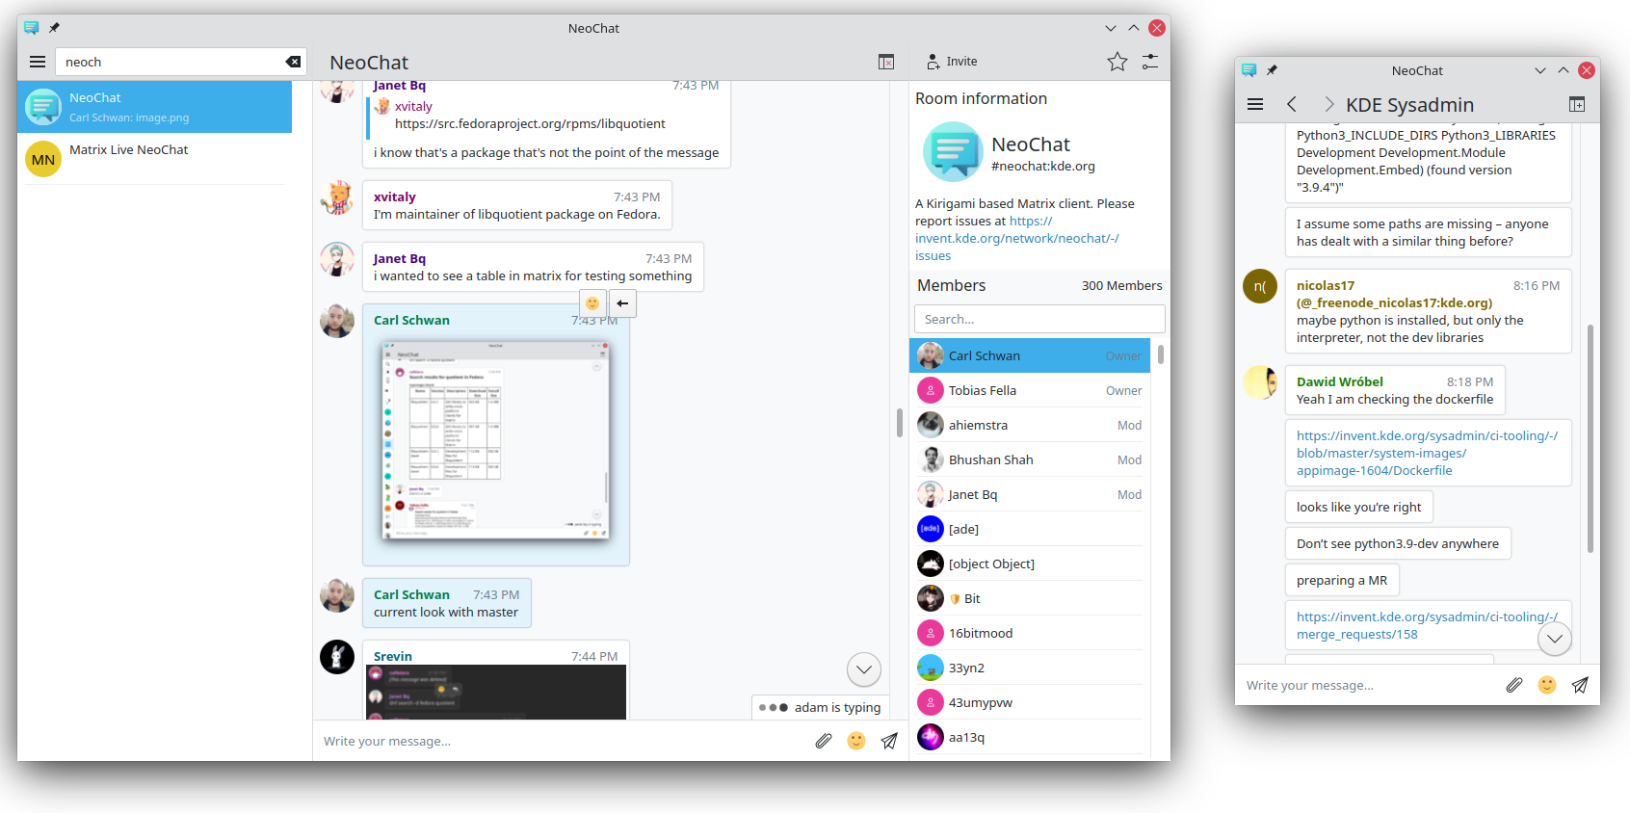Screen dimensions: 1630x813
Task: Open hamburger menu in KDE Sysadmin window
Action: click(x=1255, y=104)
